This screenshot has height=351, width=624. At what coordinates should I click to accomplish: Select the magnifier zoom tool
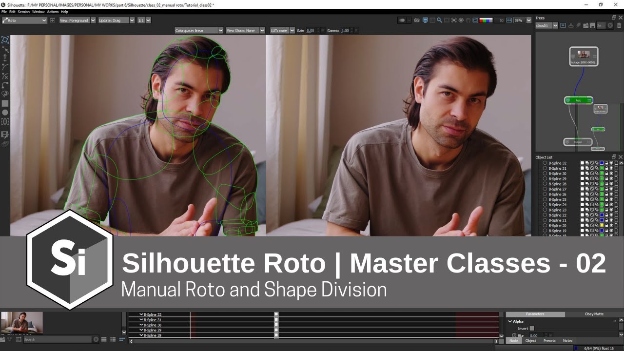[x=439, y=20]
